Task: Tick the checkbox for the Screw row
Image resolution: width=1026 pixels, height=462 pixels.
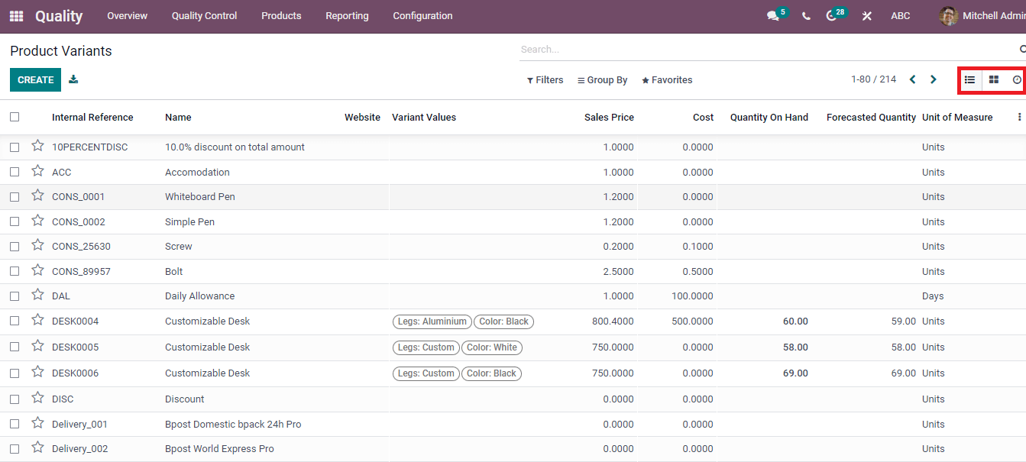Action: coord(15,247)
